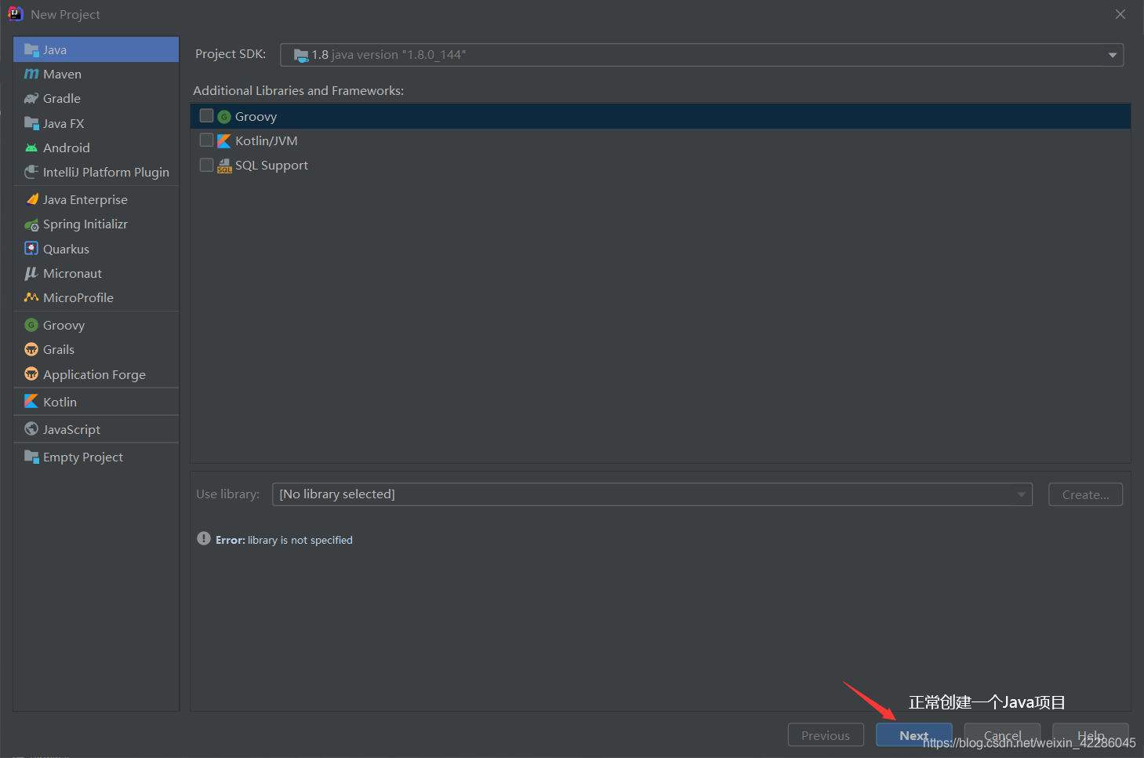This screenshot has width=1144, height=758.
Task: Click the 'library is not specified' error text
Action: click(x=300, y=540)
